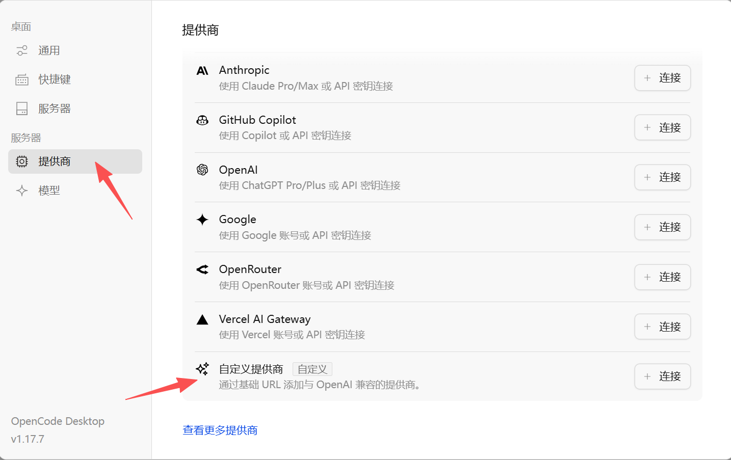This screenshot has height=460, width=731.
Task: Click the 快捷键 keyboard icon
Action: pyautogui.click(x=22, y=79)
